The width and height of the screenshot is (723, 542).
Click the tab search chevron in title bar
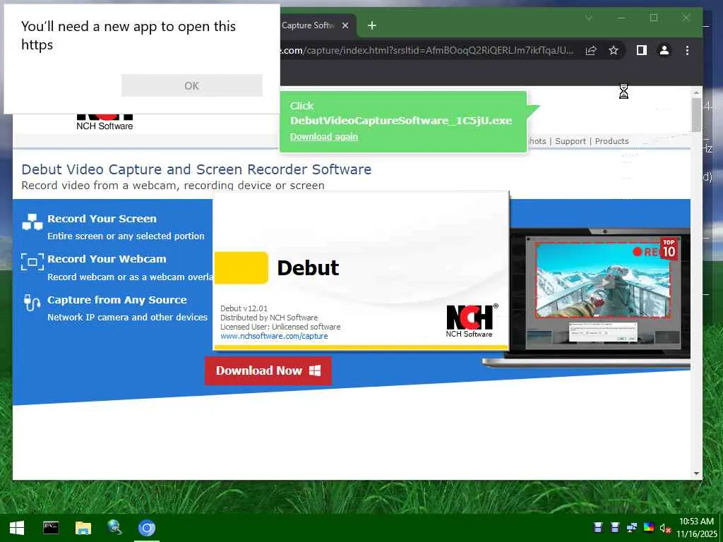click(589, 18)
